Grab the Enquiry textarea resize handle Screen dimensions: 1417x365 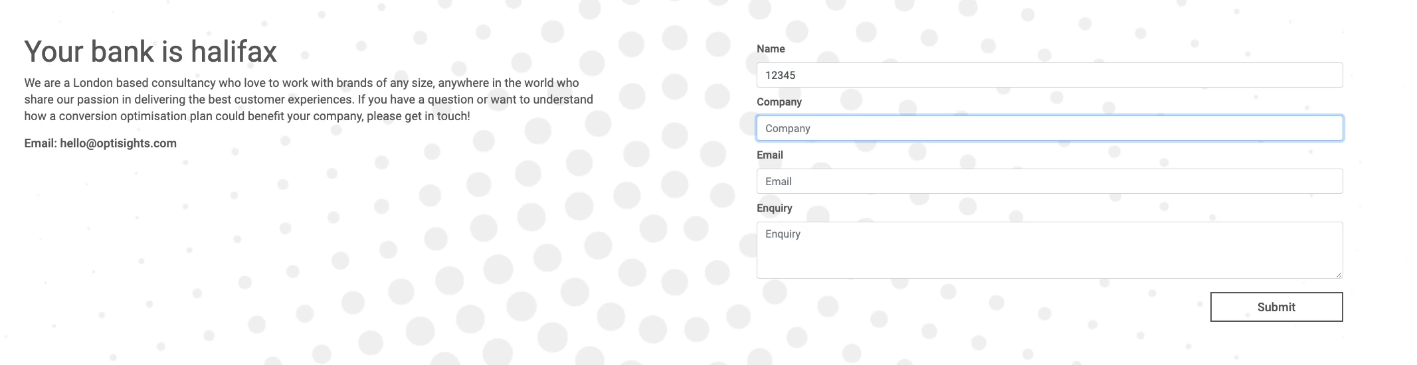(x=1339, y=274)
